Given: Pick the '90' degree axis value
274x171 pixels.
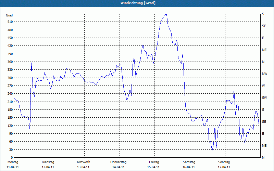Looking at the screenshot, I should point(11,134).
